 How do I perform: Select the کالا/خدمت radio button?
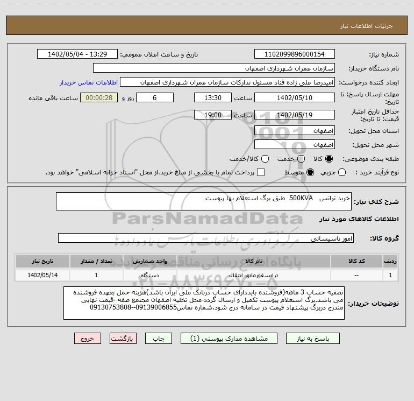[x=265, y=159]
